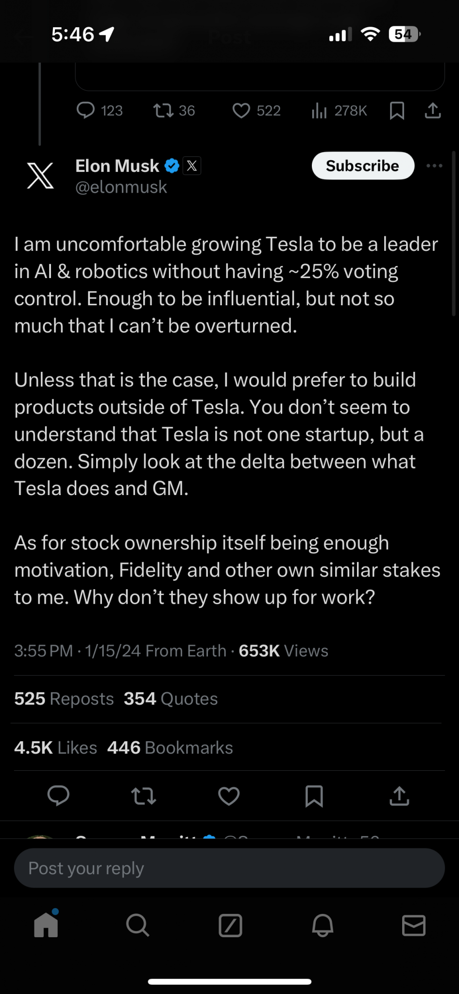Viewport: 459px width, 994px height.
Task: Open Grok slash icon tab
Action: 230,925
